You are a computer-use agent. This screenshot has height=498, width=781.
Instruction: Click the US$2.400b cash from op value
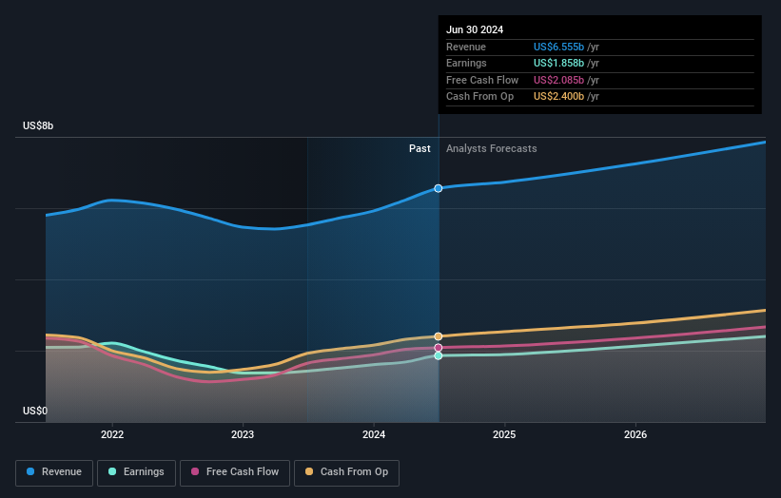(x=558, y=97)
